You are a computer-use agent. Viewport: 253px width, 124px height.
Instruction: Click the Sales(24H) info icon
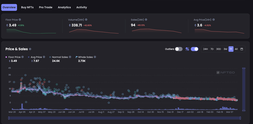click(x=146, y=19)
